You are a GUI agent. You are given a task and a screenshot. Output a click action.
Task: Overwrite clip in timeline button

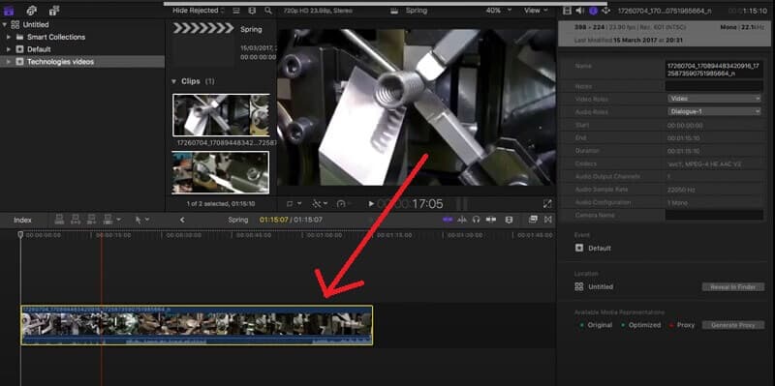click(x=108, y=220)
